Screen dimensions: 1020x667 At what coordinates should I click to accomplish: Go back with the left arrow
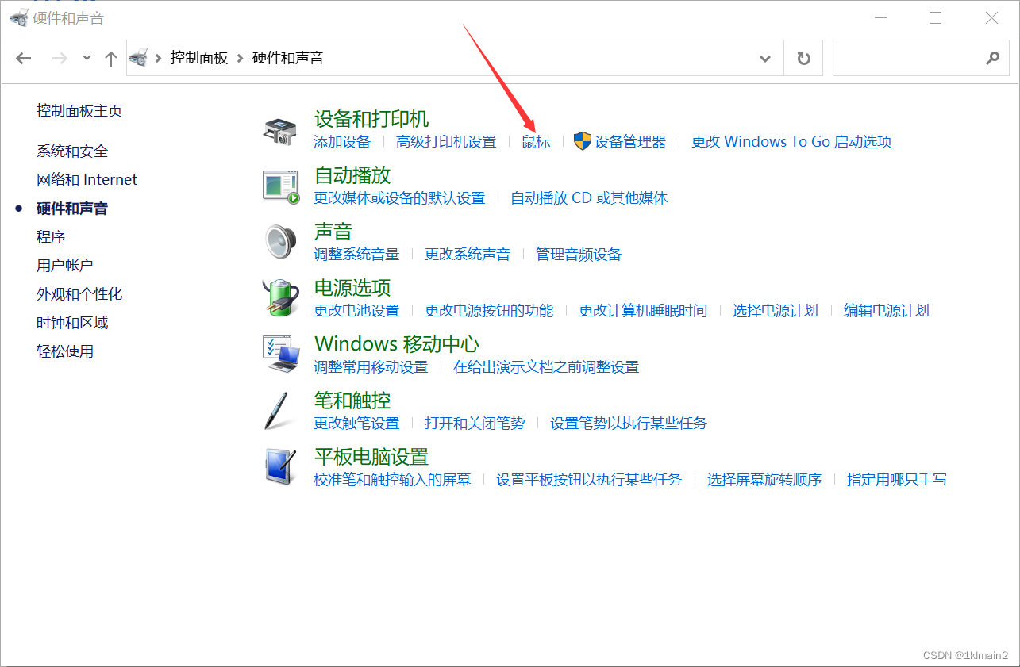[x=24, y=58]
